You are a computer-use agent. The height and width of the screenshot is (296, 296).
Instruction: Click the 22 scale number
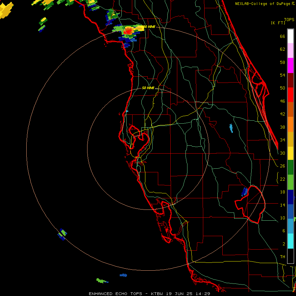(283, 179)
